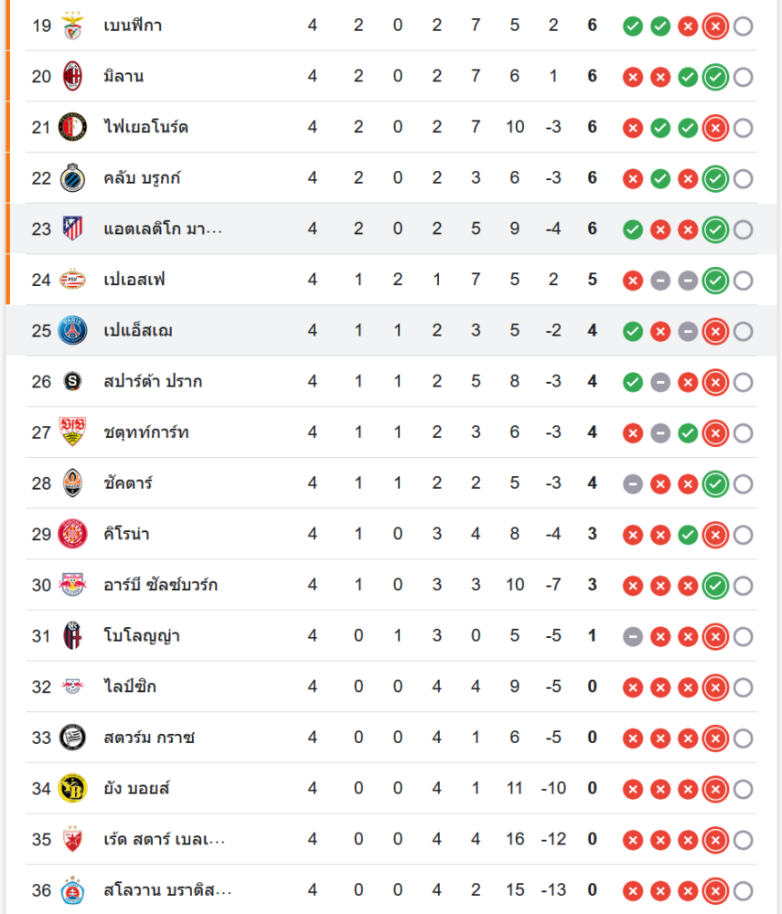This screenshot has height=914, width=782.
Task: Click the green win icon in Girona's form
Action: pyautogui.click(x=688, y=535)
